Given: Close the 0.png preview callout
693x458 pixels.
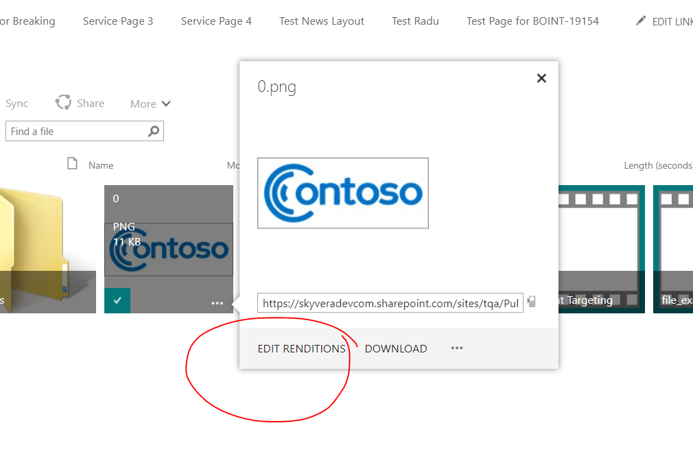Looking at the screenshot, I should coord(541,78).
